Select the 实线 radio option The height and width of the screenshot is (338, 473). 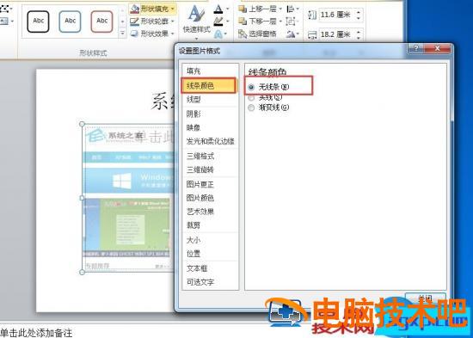tap(251, 98)
